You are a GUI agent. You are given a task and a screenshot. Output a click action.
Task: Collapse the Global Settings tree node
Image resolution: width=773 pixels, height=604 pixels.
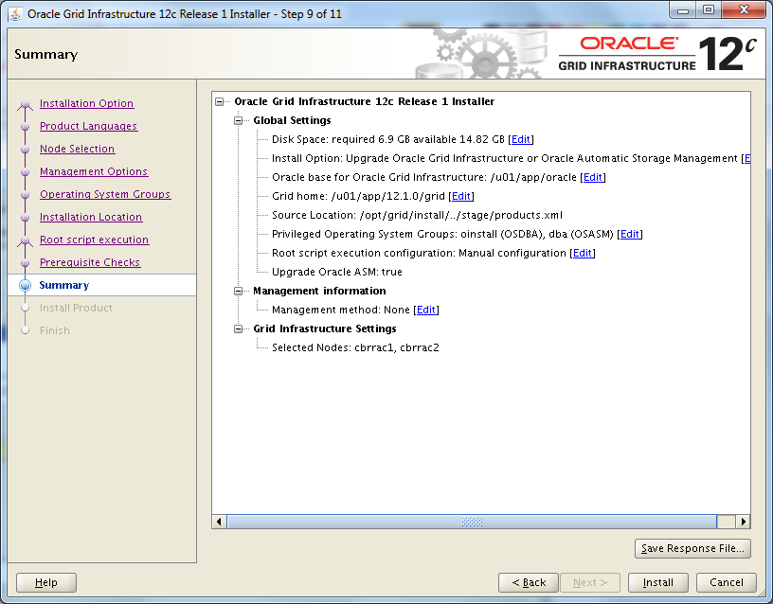click(238, 120)
